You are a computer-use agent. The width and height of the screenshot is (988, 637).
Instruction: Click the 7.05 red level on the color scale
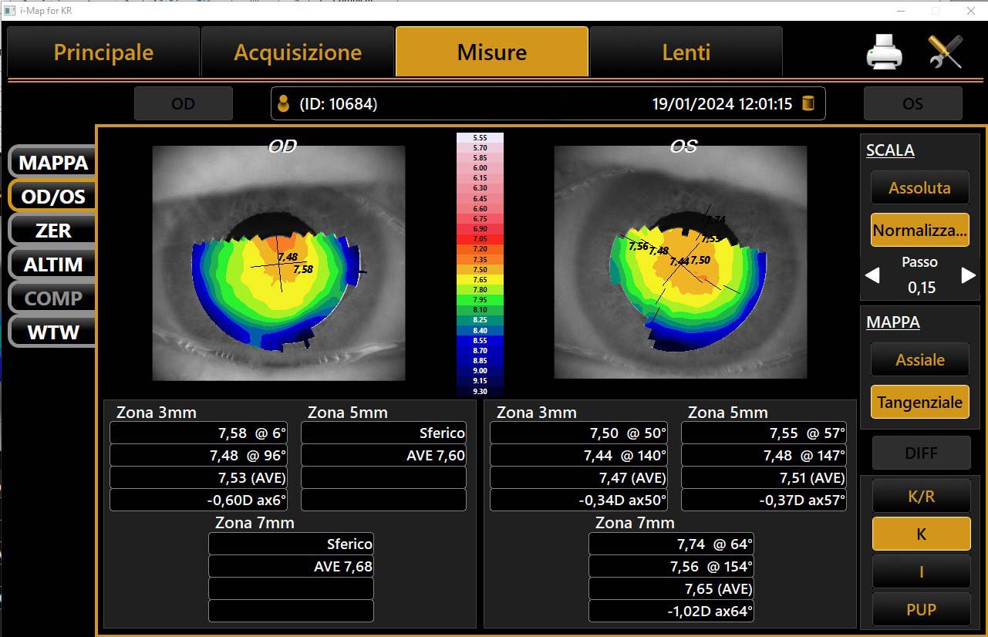pyautogui.click(x=480, y=239)
